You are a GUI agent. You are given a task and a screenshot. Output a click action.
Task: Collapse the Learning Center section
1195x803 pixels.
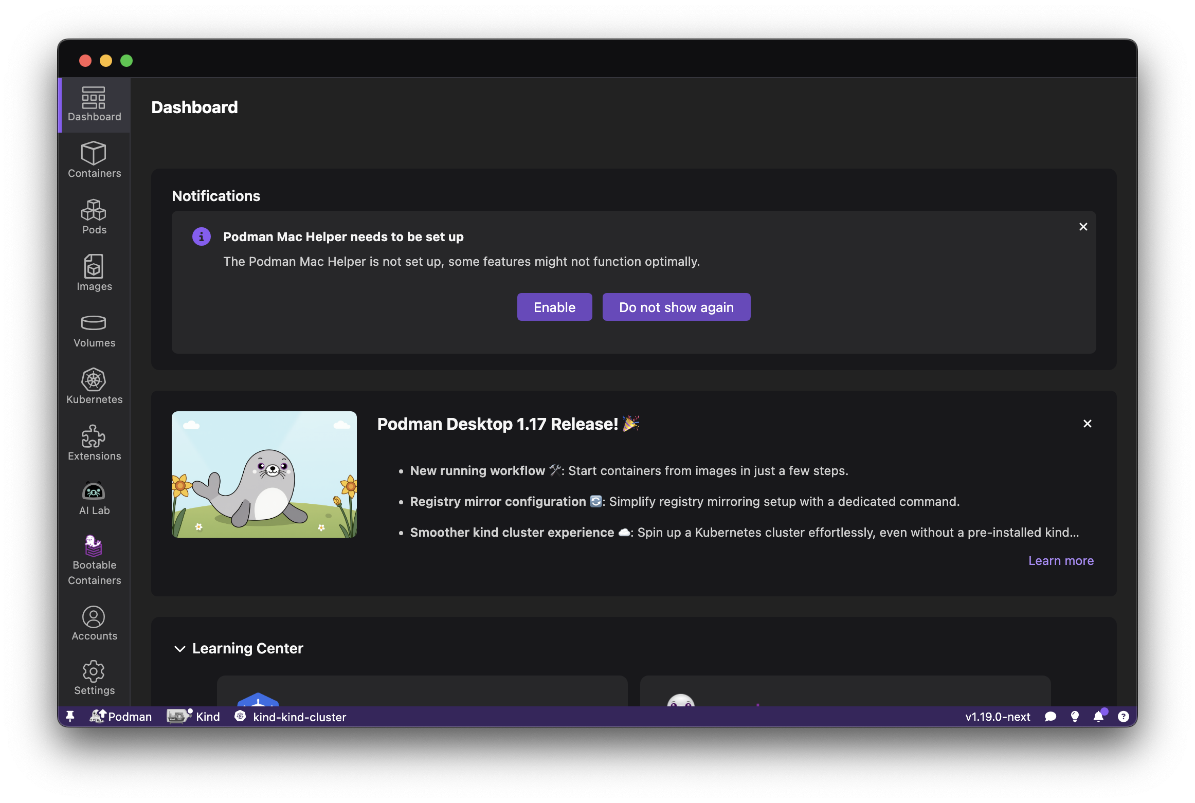point(179,648)
